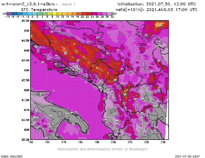Click the 24 value under the legend
The width and height of the screenshot is (205, 158).
[x=92, y=17]
